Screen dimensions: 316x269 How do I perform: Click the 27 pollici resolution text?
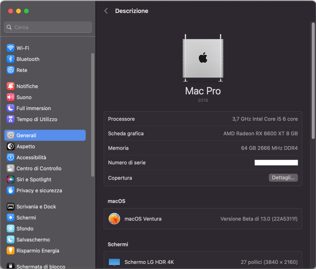269,262
